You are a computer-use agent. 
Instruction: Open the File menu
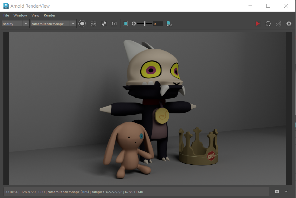6,15
